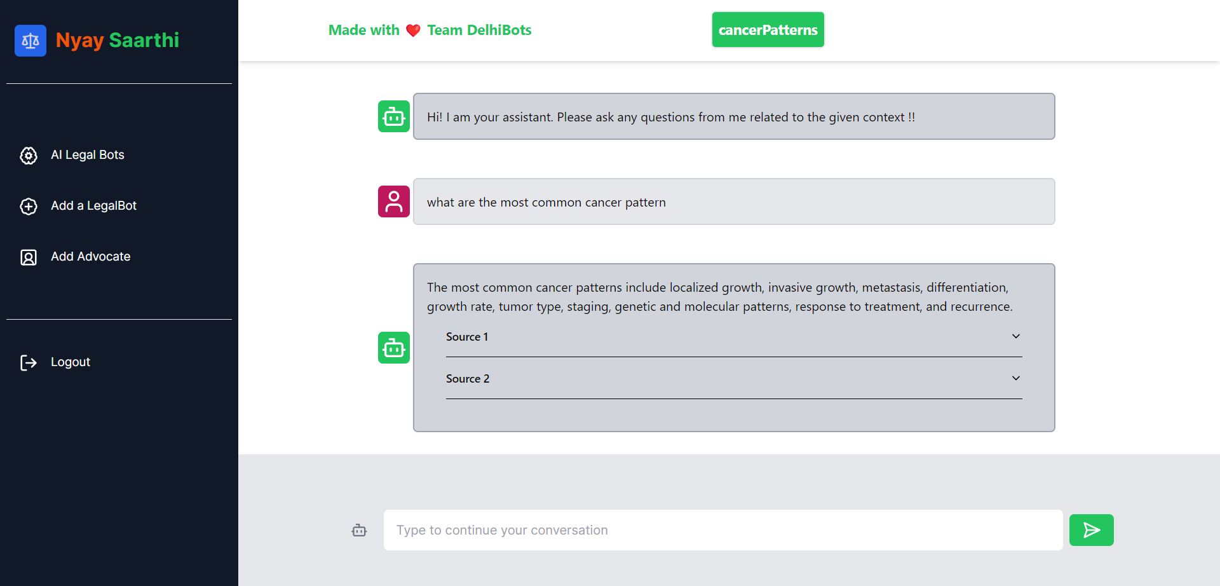Open the Source 2 accordion label
Viewport: 1220px width, 586px height.
(x=468, y=379)
